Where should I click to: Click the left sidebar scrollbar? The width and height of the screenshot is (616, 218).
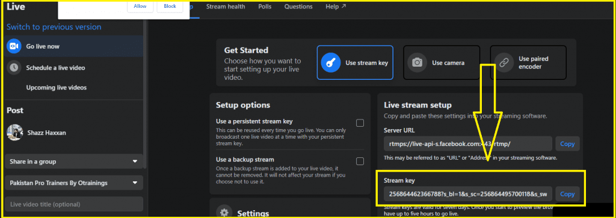coord(146,94)
